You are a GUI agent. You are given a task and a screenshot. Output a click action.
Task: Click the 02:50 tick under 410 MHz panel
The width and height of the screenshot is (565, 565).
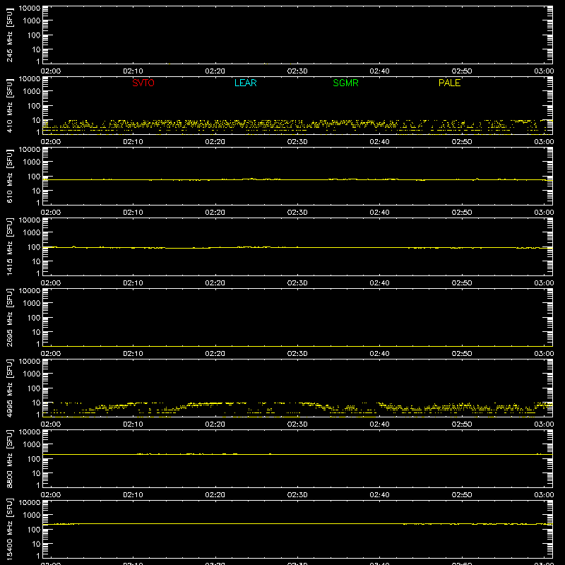[462, 142]
